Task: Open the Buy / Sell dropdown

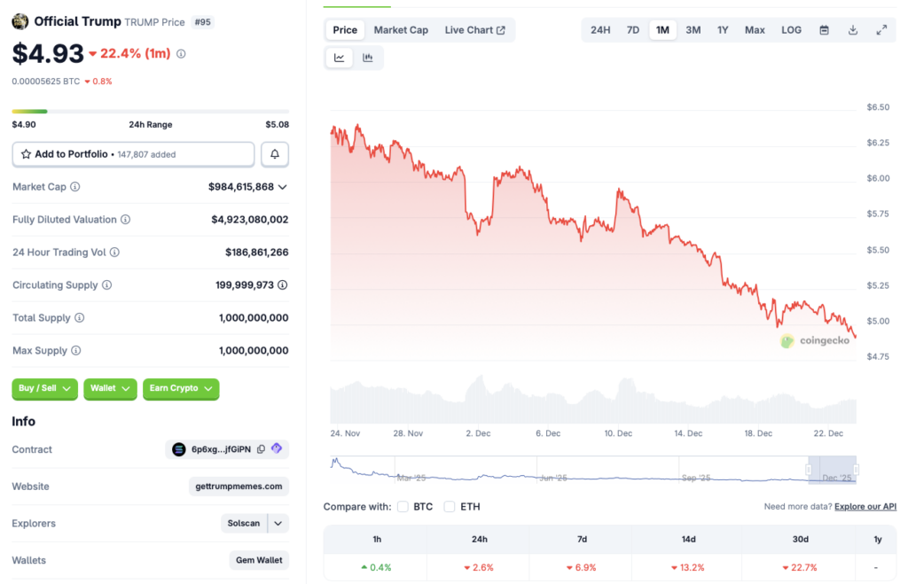Action: (x=44, y=389)
